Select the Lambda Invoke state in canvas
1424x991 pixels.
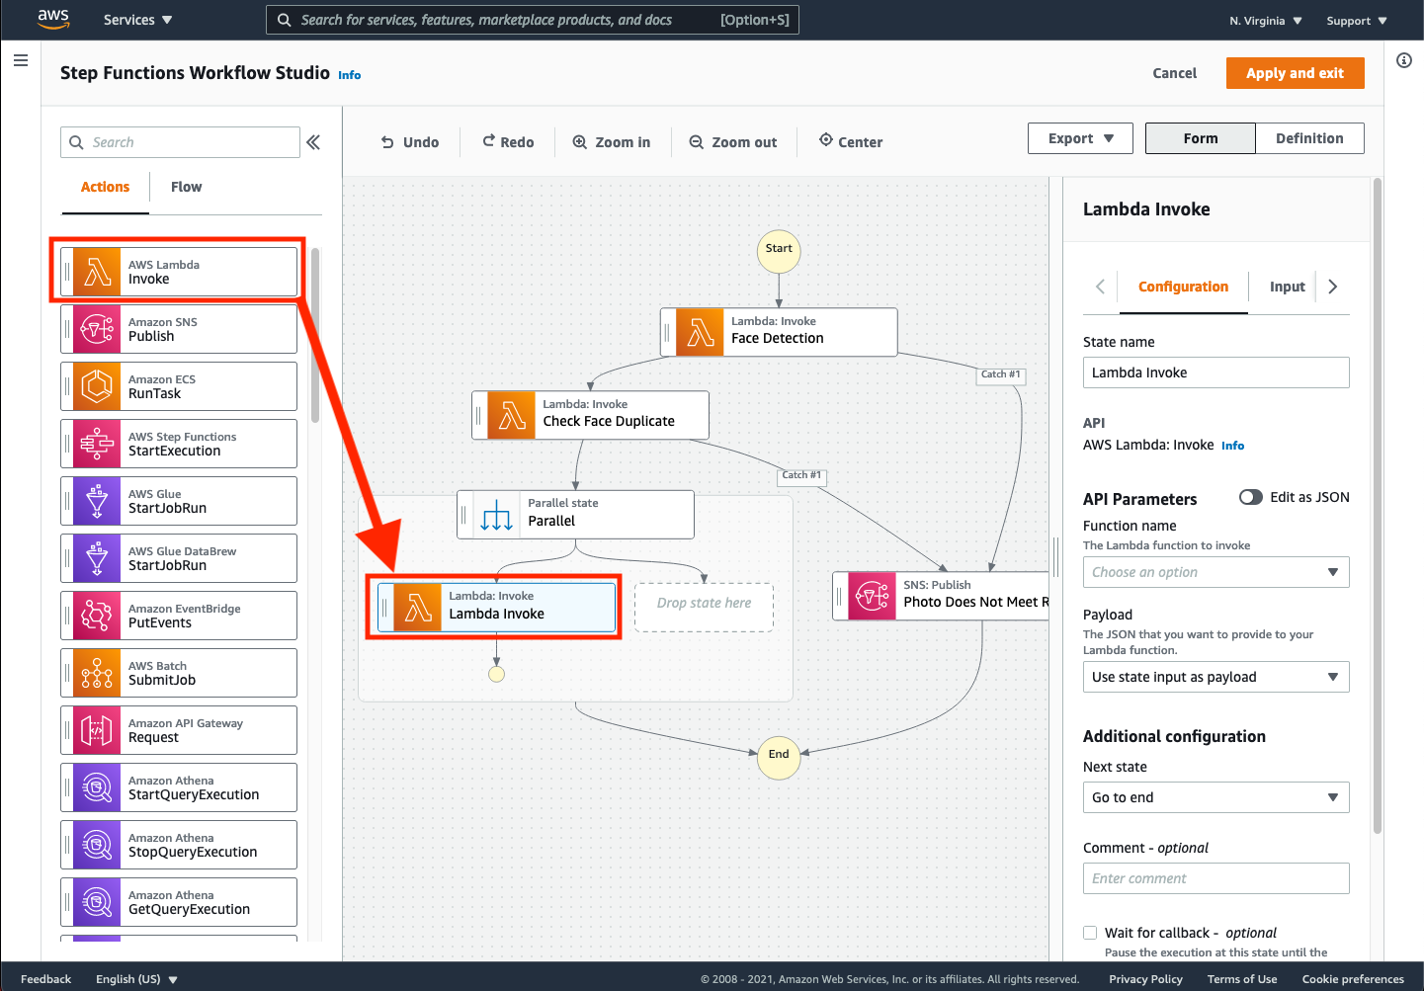point(497,608)
